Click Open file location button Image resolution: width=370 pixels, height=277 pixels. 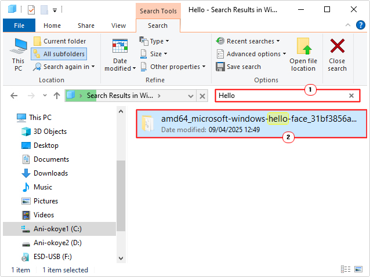[x=303, y=54]
